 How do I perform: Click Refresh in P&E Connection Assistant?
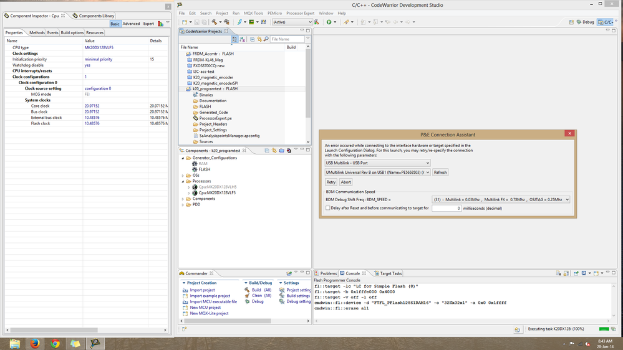(x=440, y=173)
